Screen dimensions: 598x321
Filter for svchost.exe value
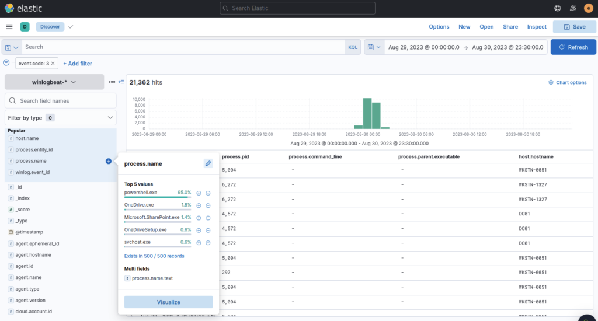click(199, 243)
